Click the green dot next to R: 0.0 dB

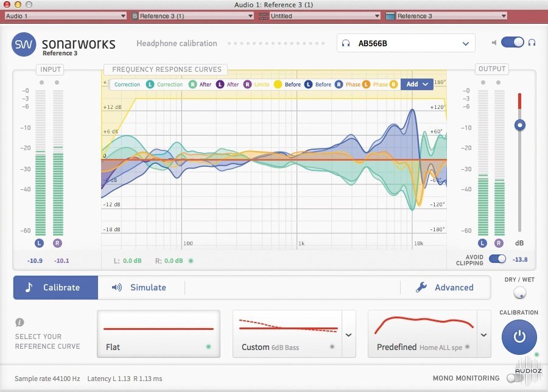click(191, 261)
